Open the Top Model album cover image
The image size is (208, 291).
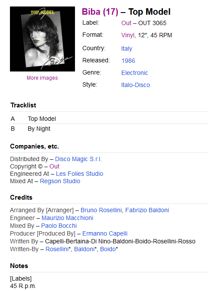point(42,39)
